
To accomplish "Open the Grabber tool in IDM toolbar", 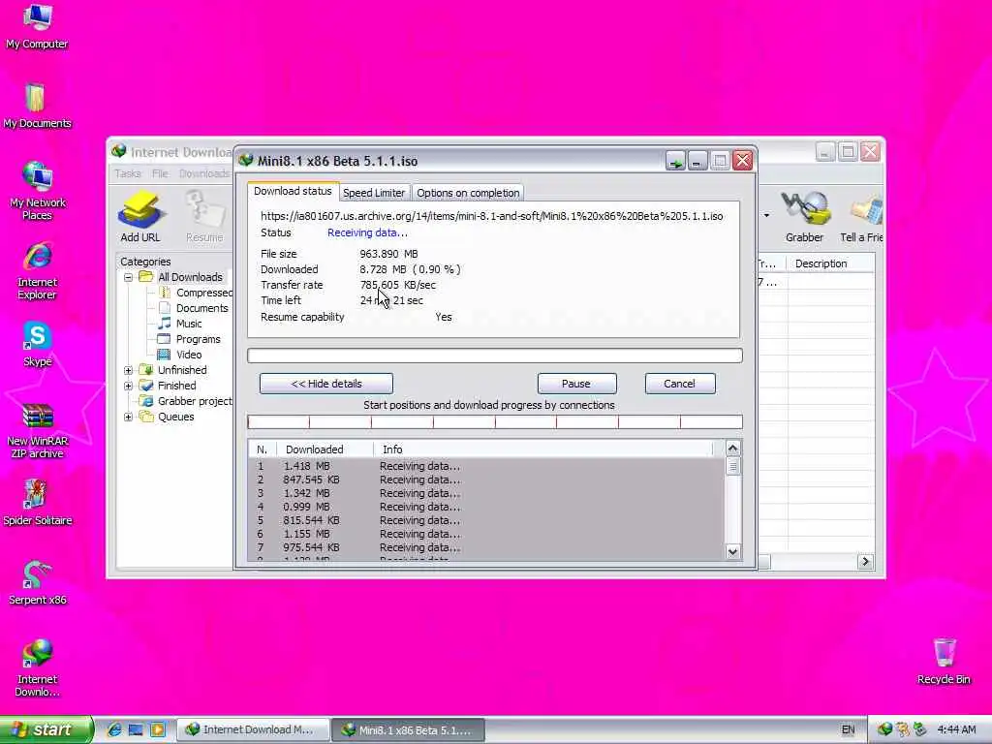I will [804, 216].
